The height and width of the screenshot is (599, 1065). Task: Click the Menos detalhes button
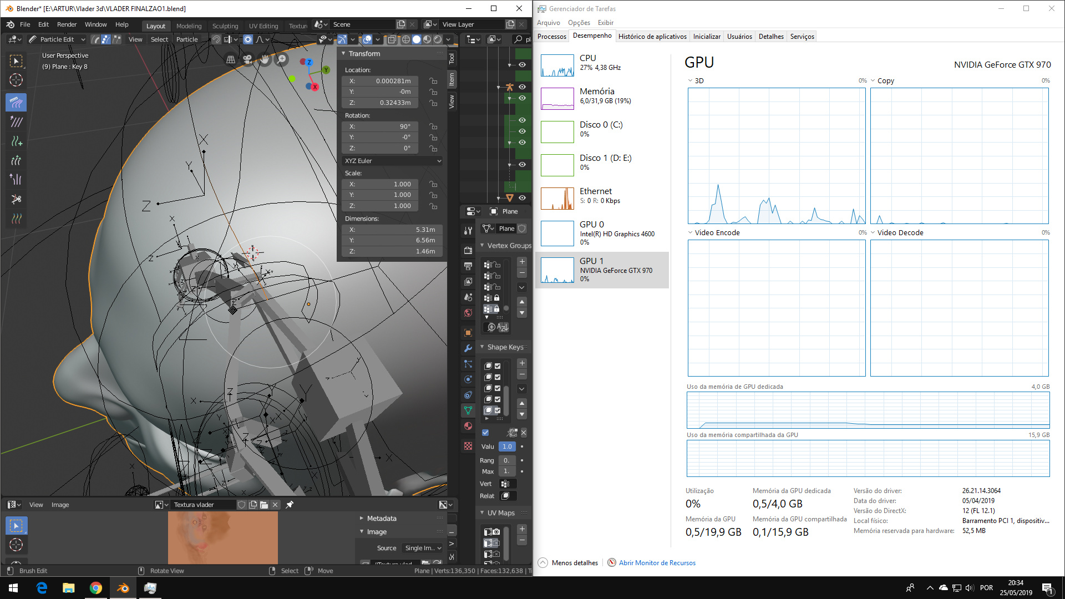tap(574, 562)
